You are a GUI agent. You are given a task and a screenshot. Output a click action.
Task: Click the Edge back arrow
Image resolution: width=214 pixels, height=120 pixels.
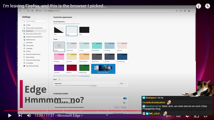pyautogui.click(x=20, y=11)
